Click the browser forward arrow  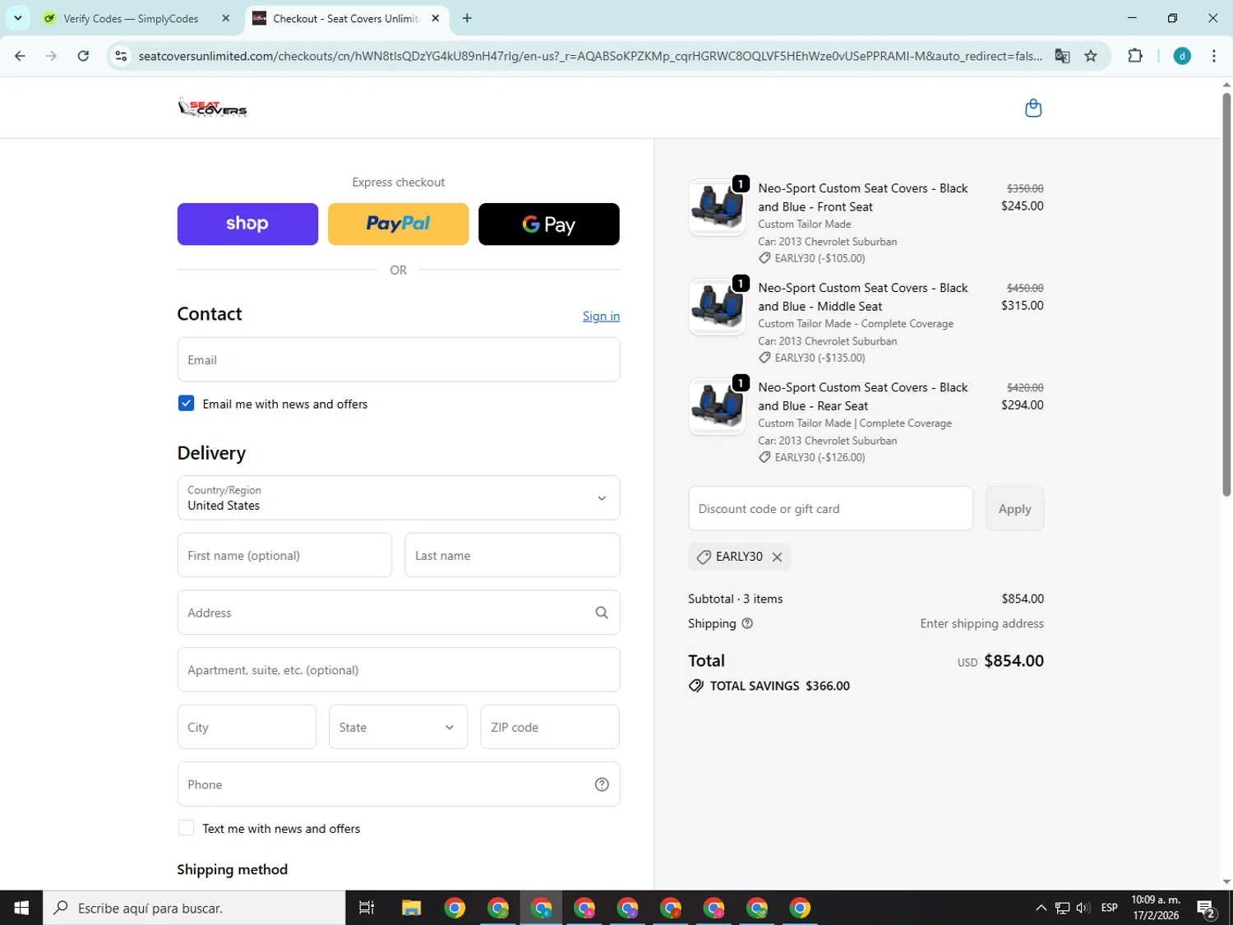click(51, 56)
